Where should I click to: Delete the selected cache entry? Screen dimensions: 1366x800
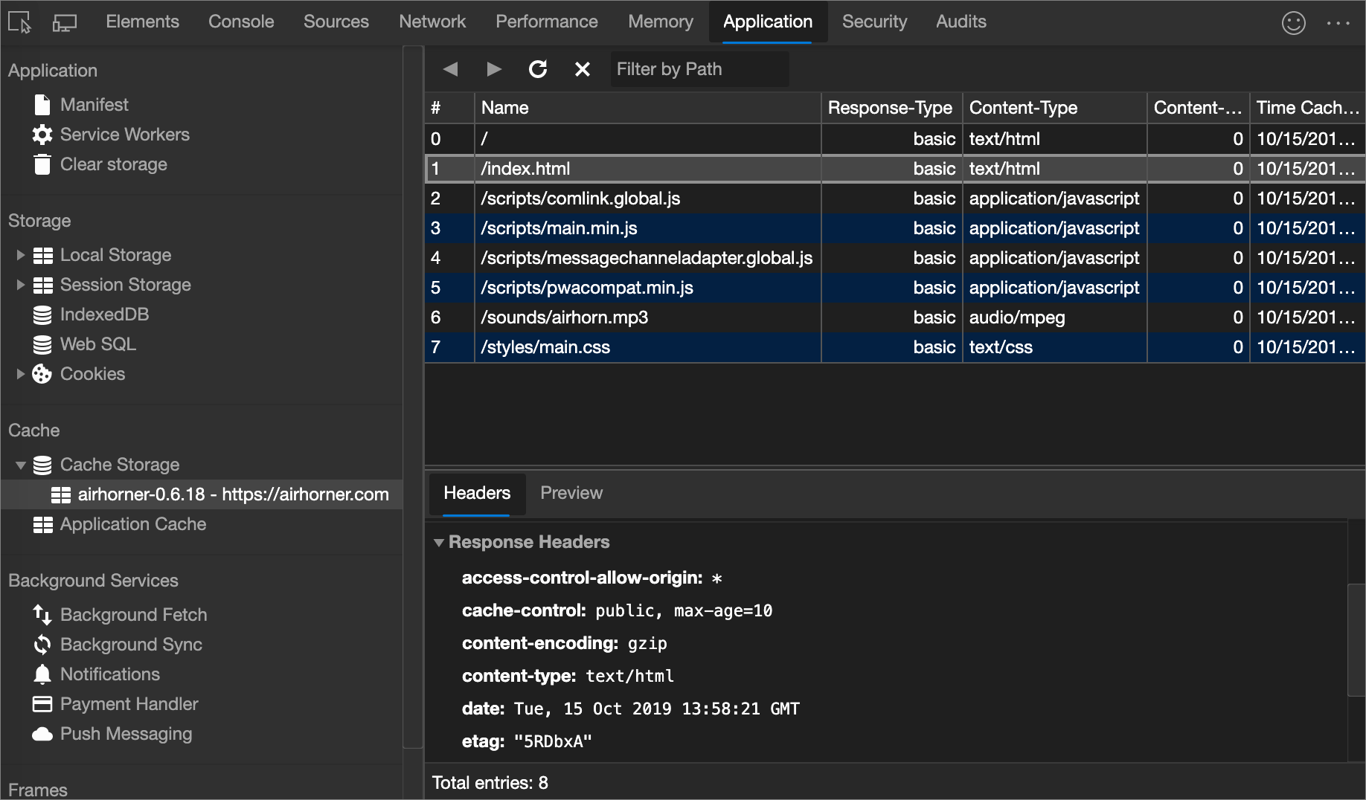point(582,68)
